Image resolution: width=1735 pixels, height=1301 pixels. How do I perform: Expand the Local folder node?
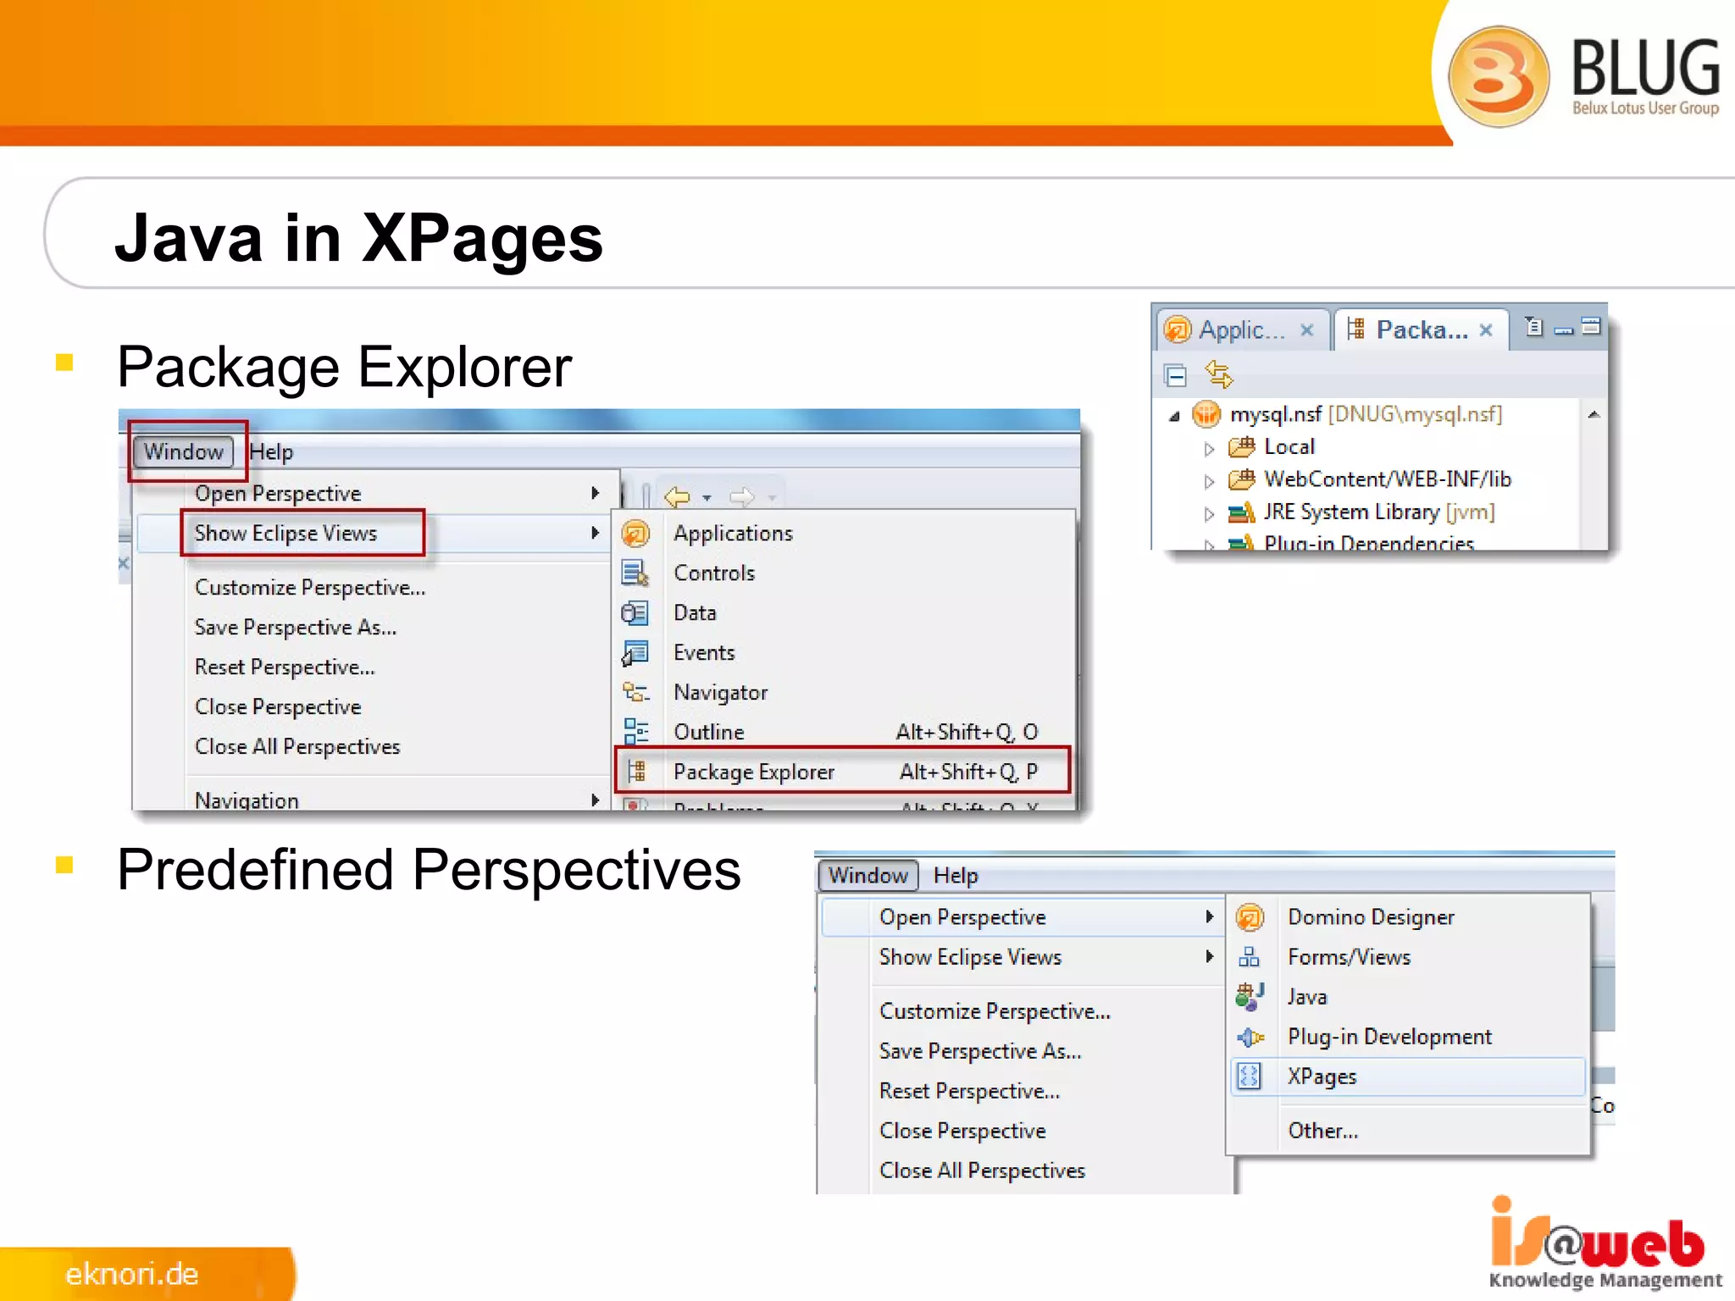(1209, 449)
